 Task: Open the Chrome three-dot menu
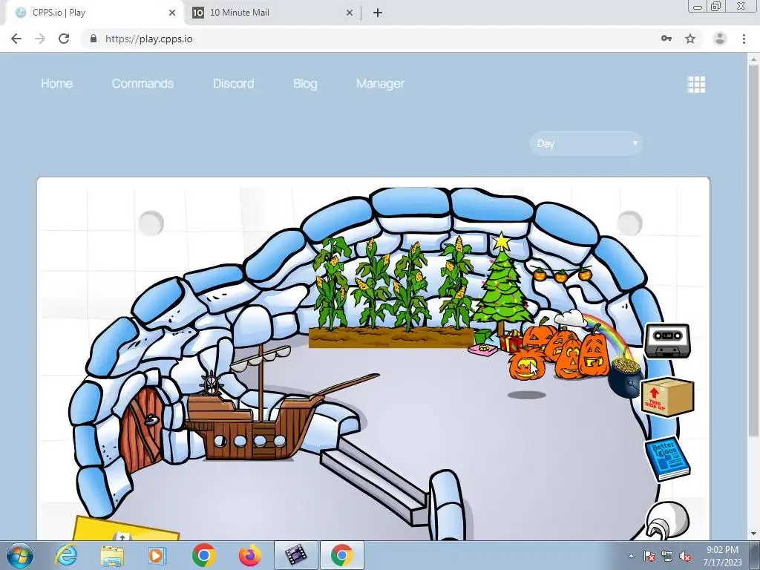(744, 39)
